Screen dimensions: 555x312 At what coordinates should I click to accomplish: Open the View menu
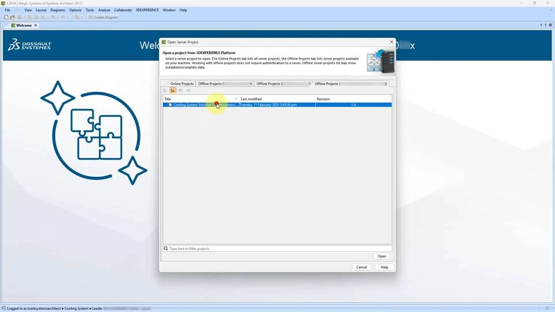point(28,10)
